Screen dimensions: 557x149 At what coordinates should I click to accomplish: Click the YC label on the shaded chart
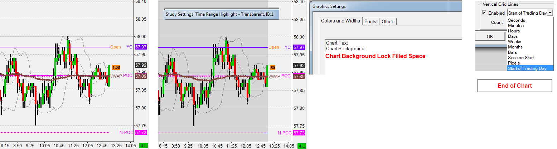pos(288,47)
